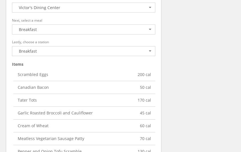Open the Canadian Bacon item
The image size is (241, 152).
click(x=33, y=87)
